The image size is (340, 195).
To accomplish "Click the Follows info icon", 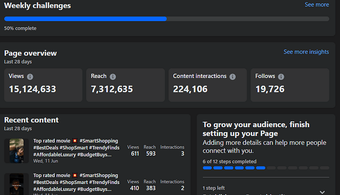I will point(281,77).
